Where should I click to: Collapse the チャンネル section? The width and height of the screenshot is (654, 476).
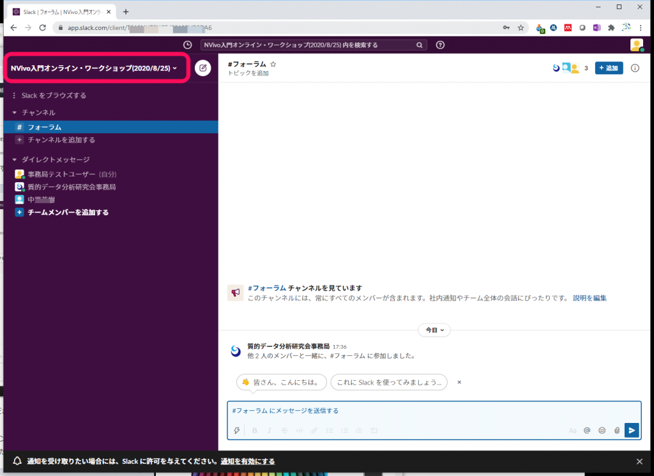[x=15, y=112]
